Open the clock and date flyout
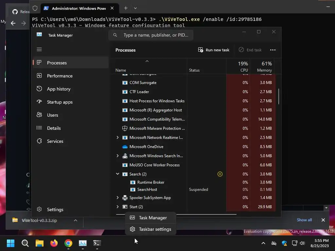The width and height of the screenshot is (335, 251). click(320, 243)
